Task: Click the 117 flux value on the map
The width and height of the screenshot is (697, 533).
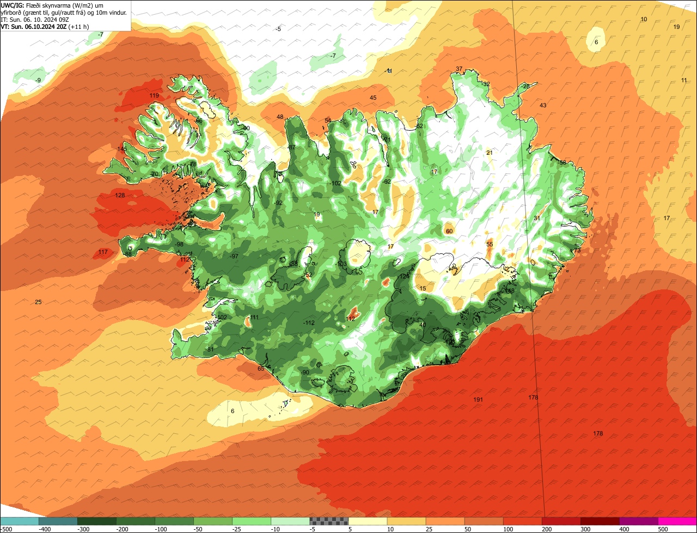Action: [x=103, y=252]
